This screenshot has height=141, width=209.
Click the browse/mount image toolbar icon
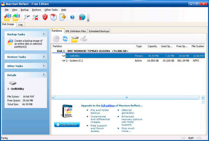click(x=27, y=17)
